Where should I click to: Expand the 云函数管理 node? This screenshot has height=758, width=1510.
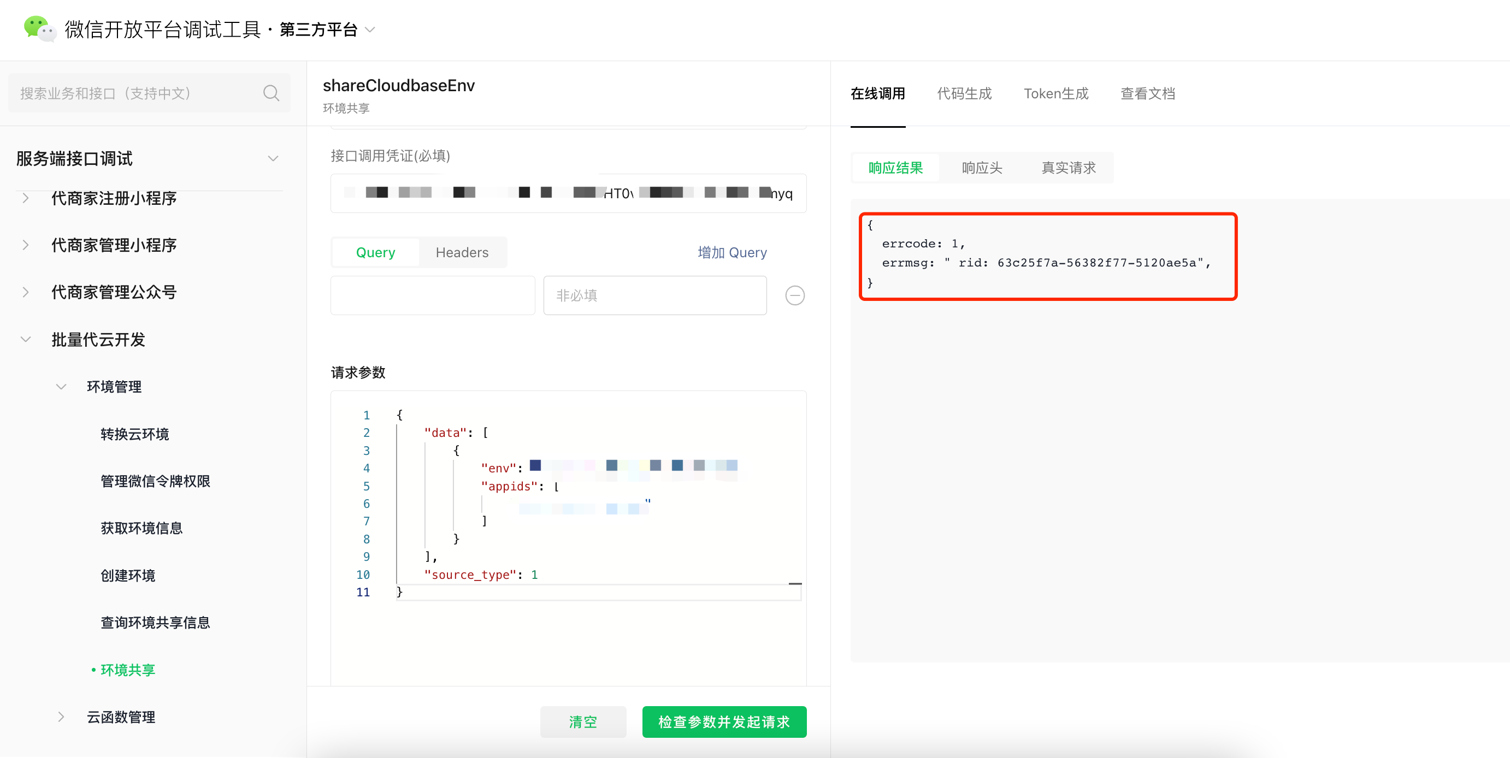(x=61, y=717)
